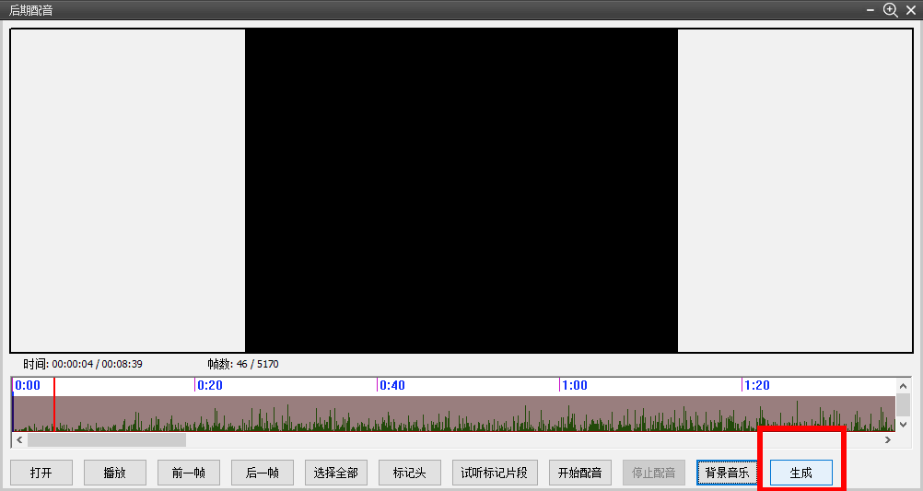Screen dimensions: 923x491
Task: Click the 生成 button
Action: [801, 473]
